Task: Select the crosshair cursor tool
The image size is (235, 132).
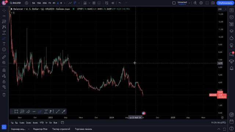Action: (x=4, y=10)
